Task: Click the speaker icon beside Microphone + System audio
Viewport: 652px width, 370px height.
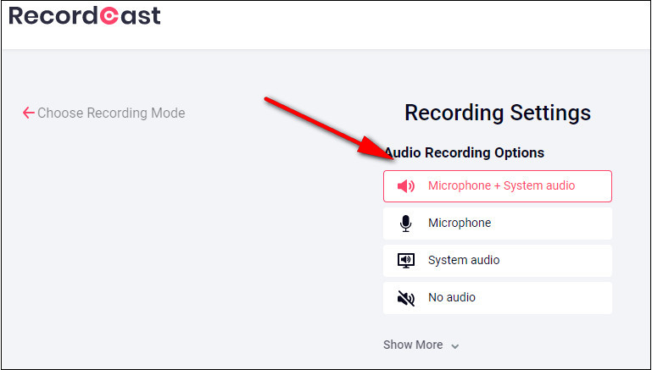Action: [x=406, y=186]
